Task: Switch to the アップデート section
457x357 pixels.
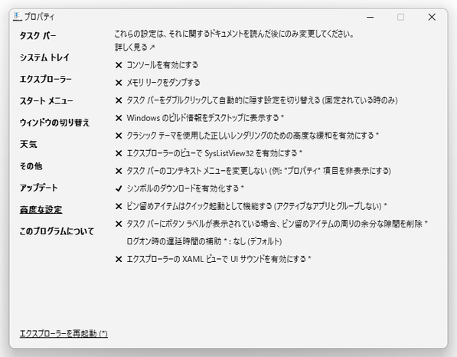Action: [x=38, y=188]
